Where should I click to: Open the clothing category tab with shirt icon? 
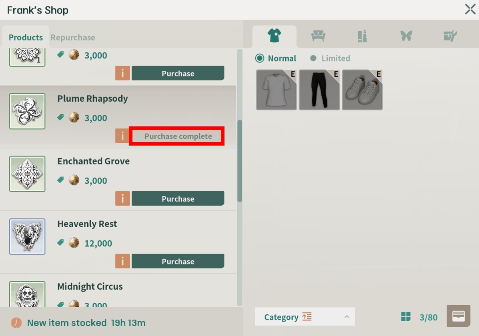click(275, 36)
